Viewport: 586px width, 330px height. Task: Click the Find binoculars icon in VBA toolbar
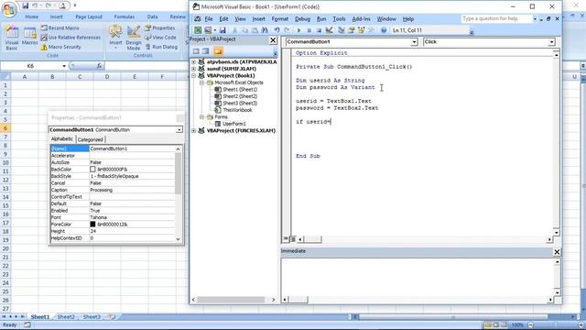tap(265, 30)
